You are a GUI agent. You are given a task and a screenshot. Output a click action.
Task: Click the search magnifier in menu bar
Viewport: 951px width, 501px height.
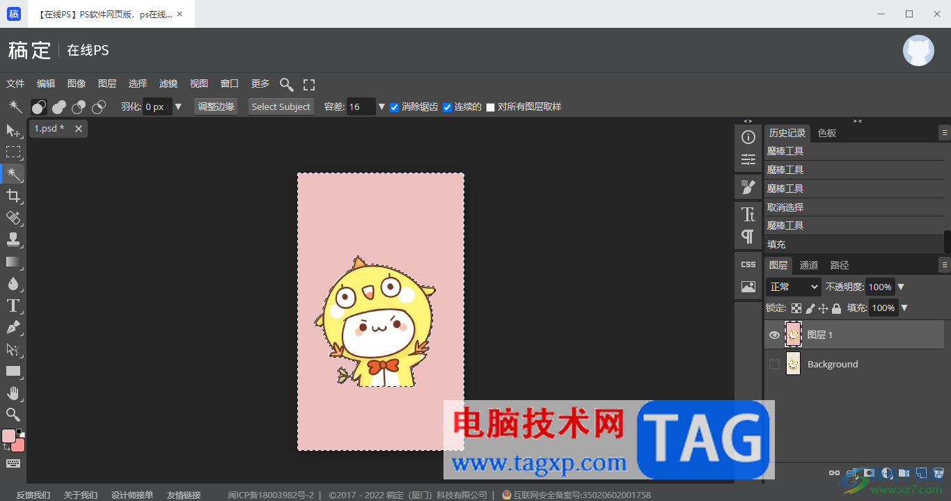click(x=286, y=84)
